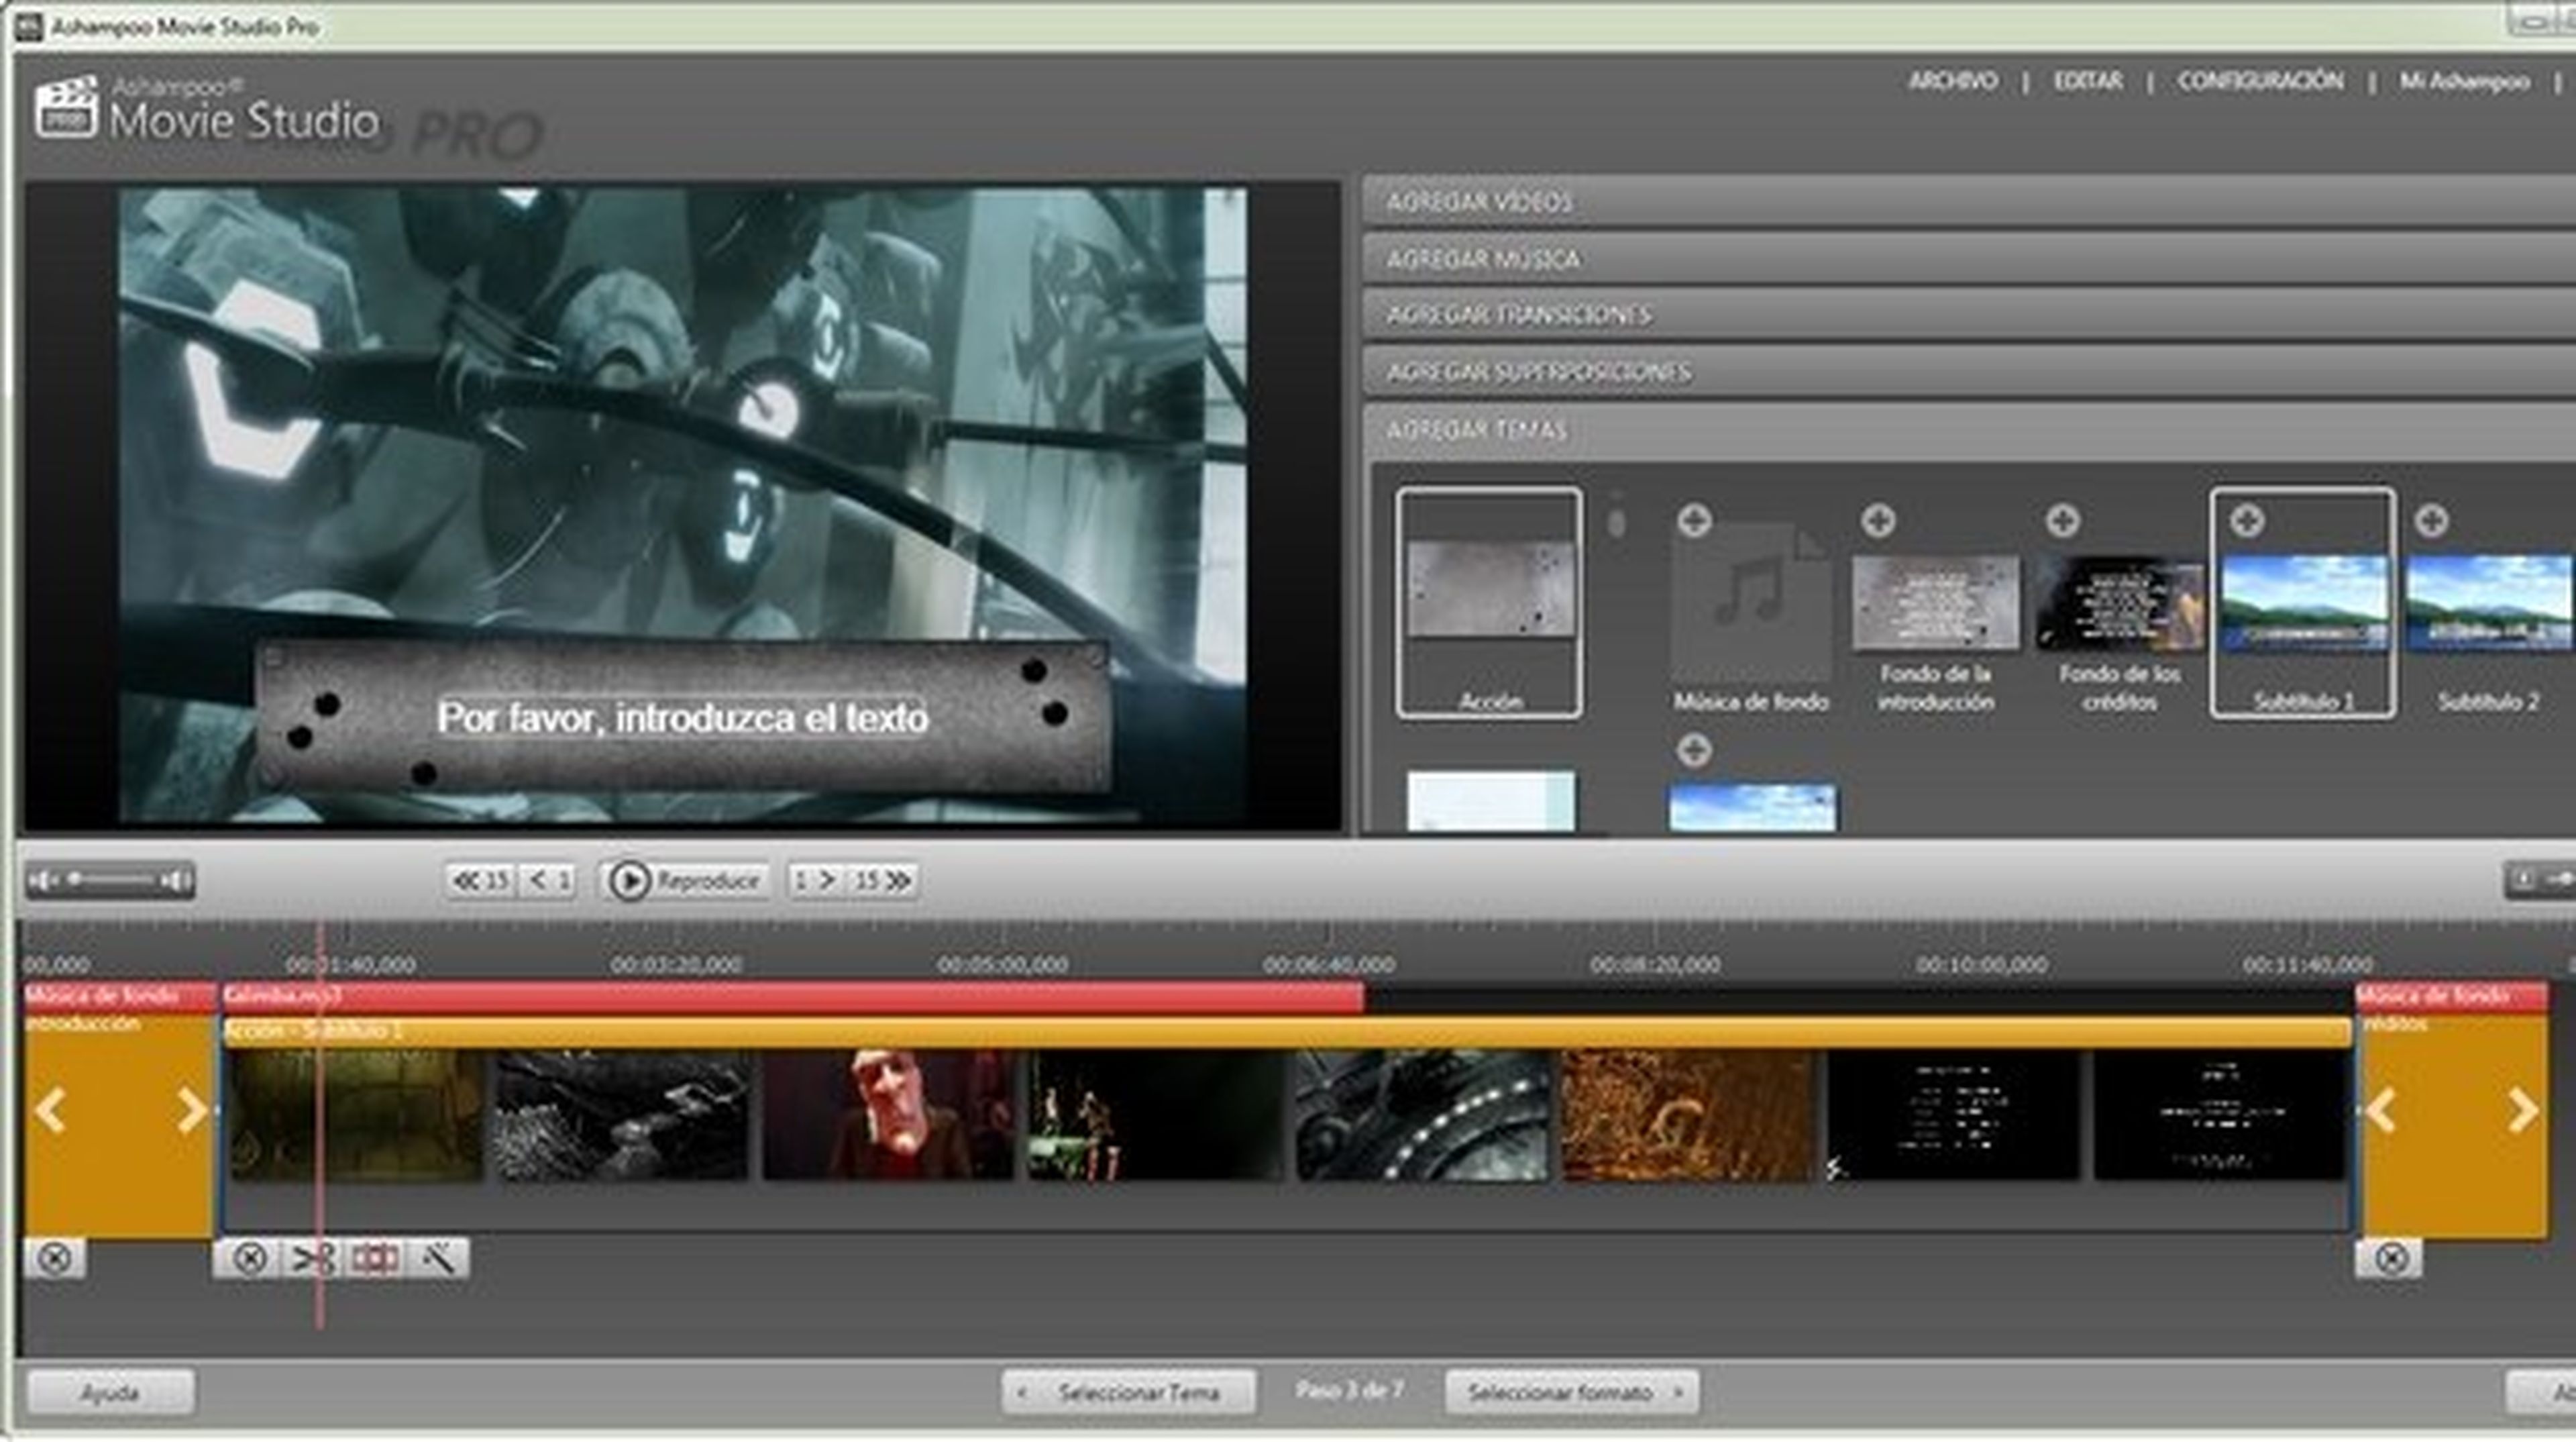Click the Reproducir play button

(x=685, y=881)
